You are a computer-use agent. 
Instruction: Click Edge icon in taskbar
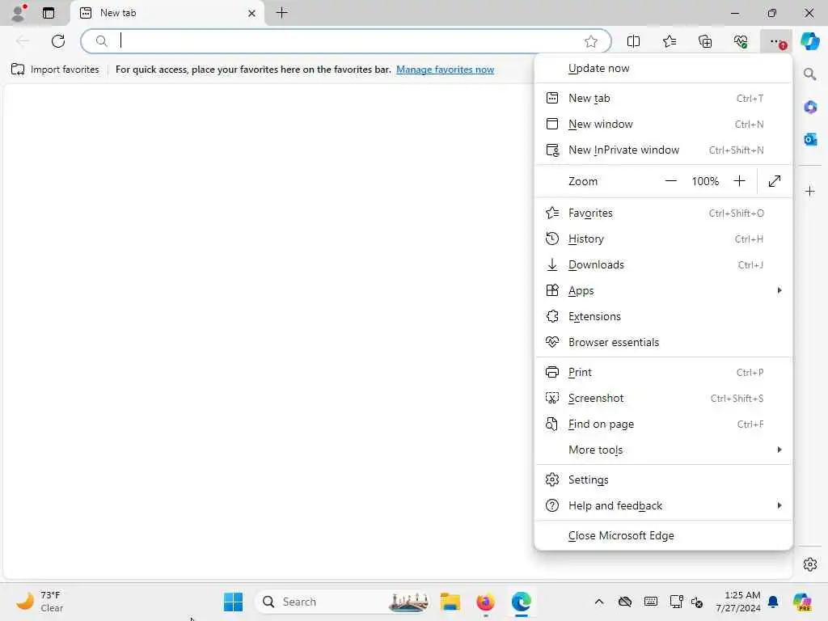(521, 602)
